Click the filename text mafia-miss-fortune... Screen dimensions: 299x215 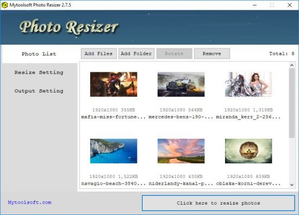tap(114, 117)
